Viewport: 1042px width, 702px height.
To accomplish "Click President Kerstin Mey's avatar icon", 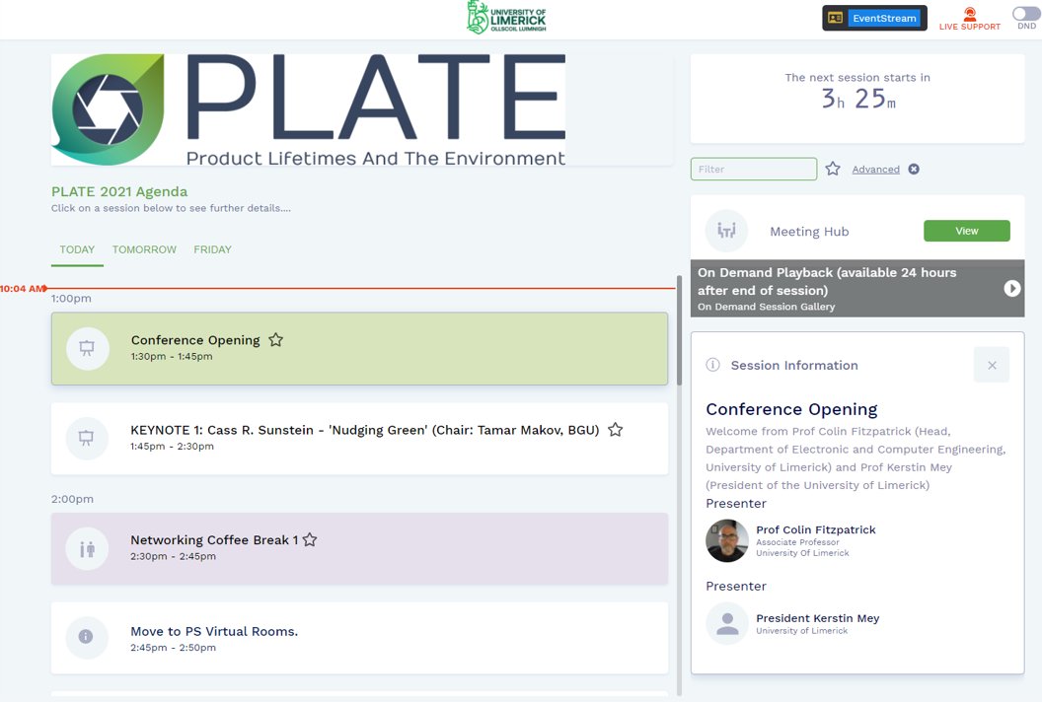I will [x=727, y=624].
